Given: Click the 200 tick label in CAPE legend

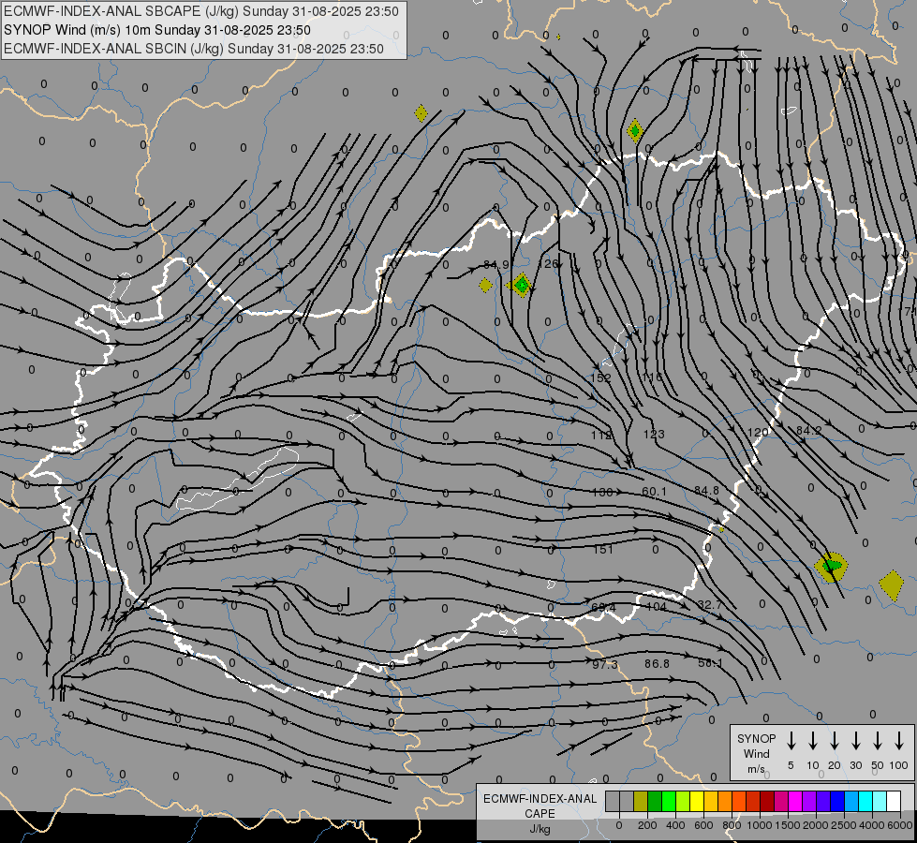Looking at the screenshot, I should click(647, 825).
